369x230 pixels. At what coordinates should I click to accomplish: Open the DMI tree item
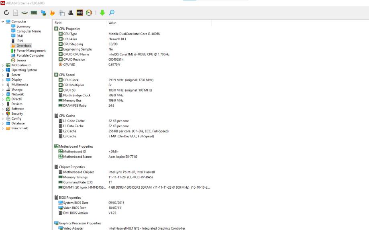point(20,36)
